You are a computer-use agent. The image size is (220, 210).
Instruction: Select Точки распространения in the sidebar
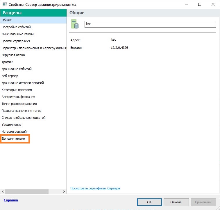[x=19, y=104]
